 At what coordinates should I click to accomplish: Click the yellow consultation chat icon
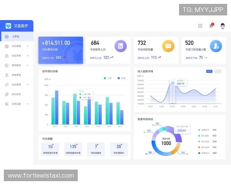coord(168,46)
